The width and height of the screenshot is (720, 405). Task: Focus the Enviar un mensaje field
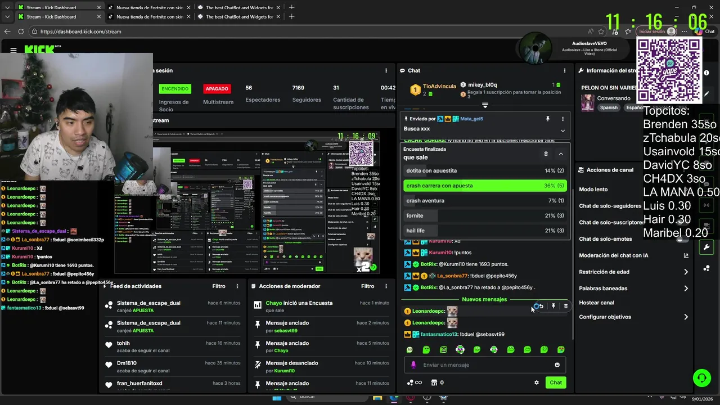point(485,364)
